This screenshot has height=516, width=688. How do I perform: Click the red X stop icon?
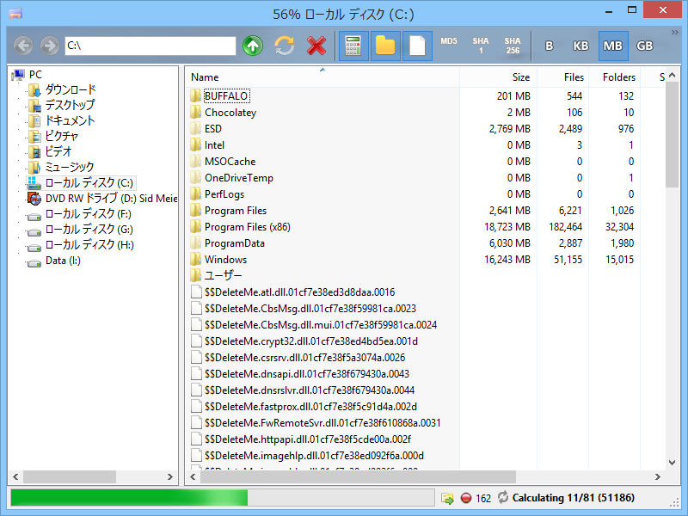click(317, 46)
